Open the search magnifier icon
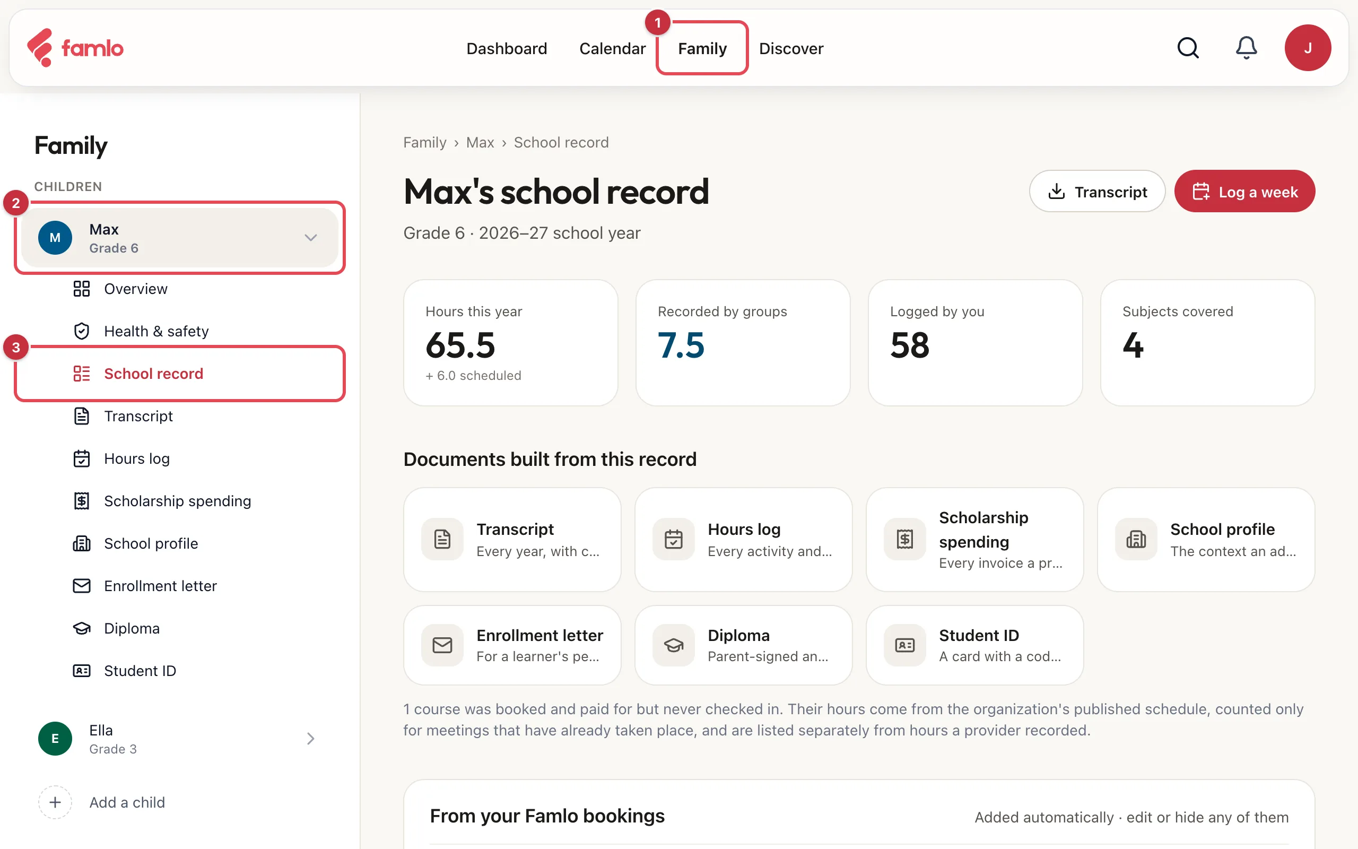1358x849 pixels. pos(1187,48)
